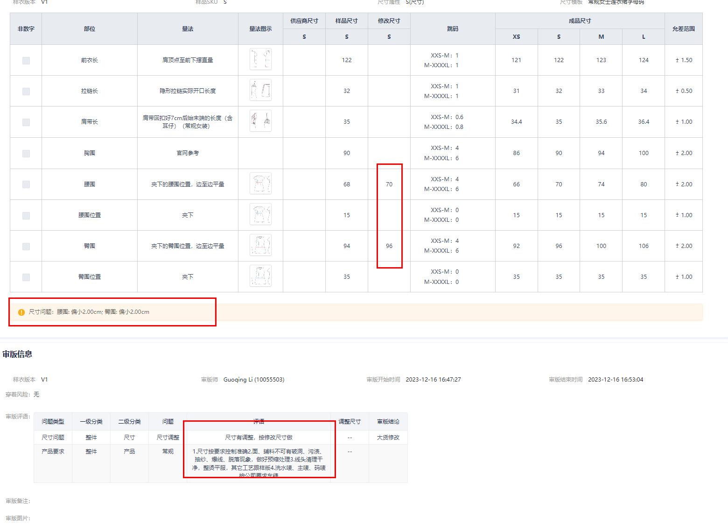
Task: Tick the 非数字 checkbox for 胸围
Action: click(26, 154)
